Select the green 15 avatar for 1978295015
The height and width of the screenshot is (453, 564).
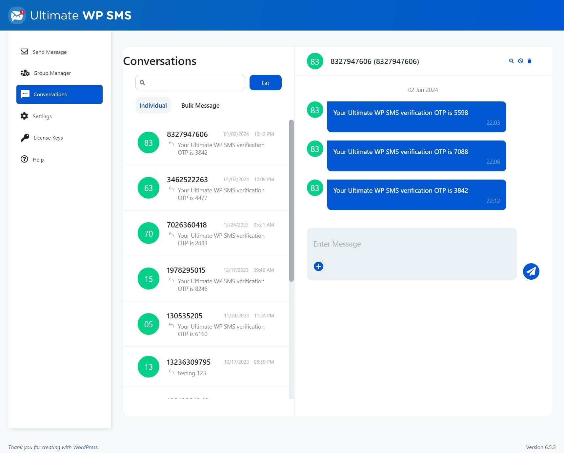tap(149, 279)
